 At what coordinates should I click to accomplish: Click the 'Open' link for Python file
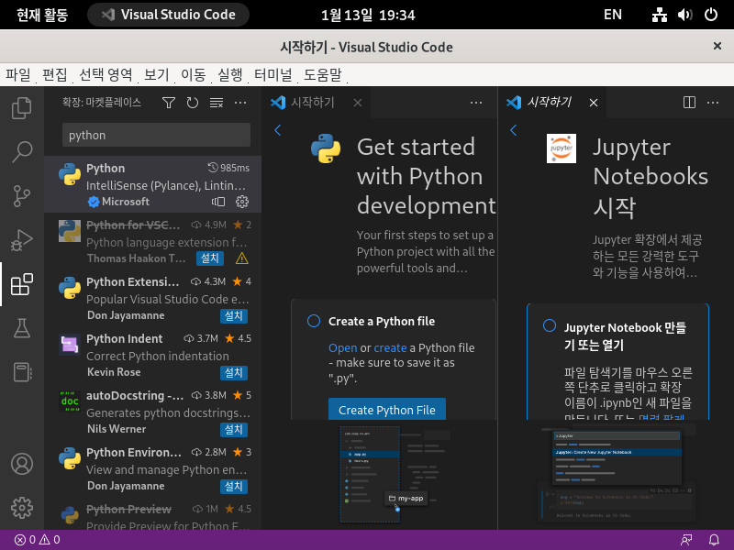point(342,348)
